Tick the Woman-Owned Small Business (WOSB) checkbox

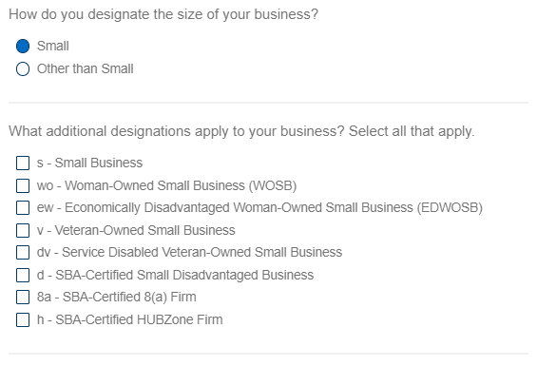[23, 185]
